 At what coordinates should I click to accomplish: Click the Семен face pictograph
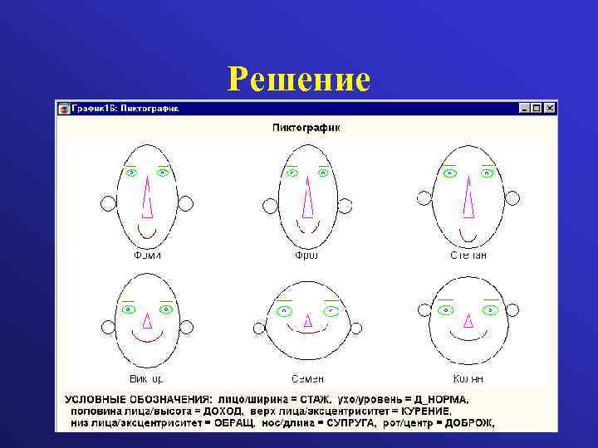307,320
